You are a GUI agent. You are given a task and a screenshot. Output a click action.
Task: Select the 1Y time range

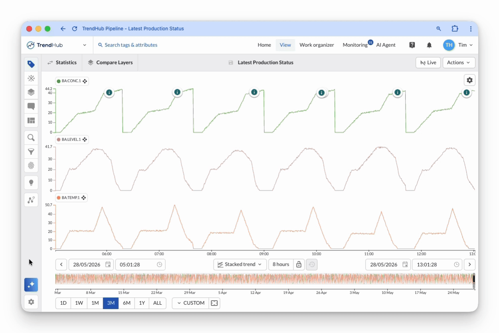pos(142,303)
